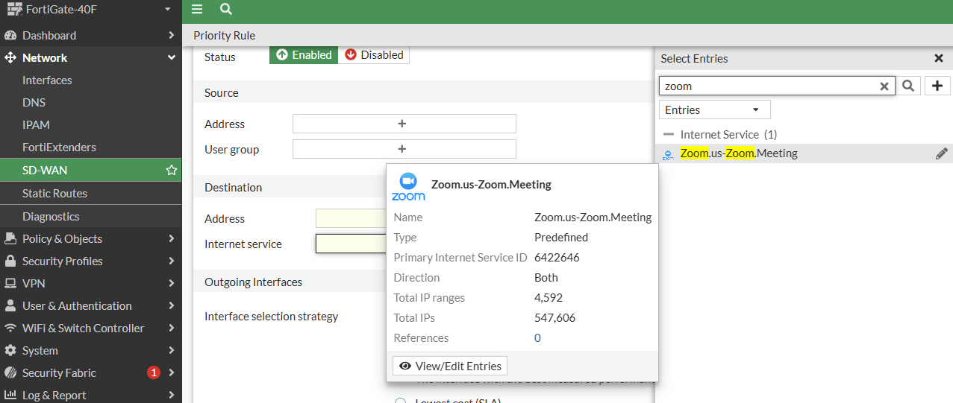Expand the Policy & Objects chevron
The height and width of the screenshot is (403, 953).
pyautogui.click(x=171, y=238)
